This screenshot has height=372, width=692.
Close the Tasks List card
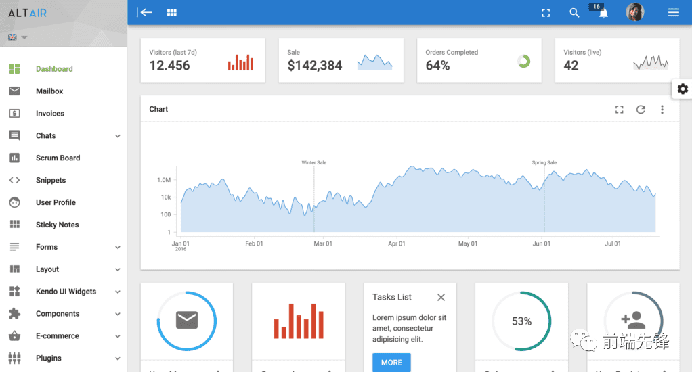click(441, 297)
